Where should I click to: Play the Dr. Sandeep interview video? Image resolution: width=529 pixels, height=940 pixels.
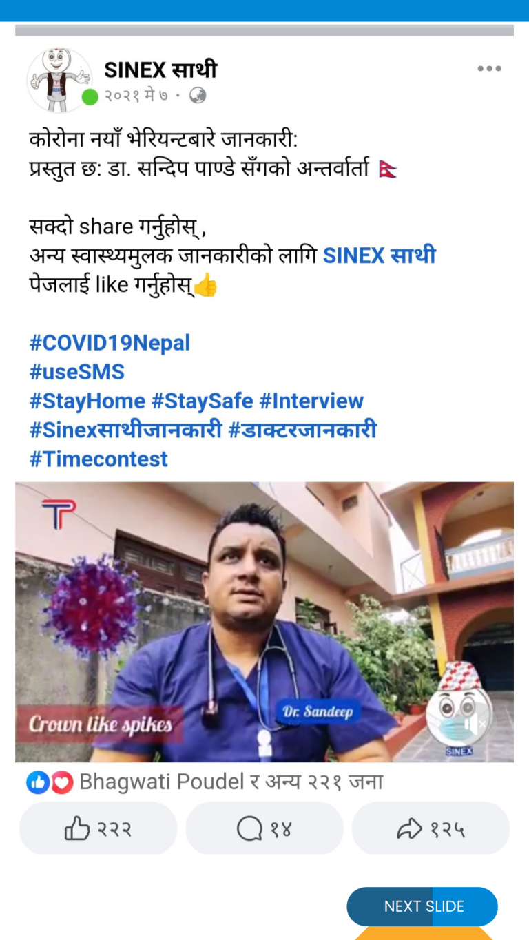point(264,622)
